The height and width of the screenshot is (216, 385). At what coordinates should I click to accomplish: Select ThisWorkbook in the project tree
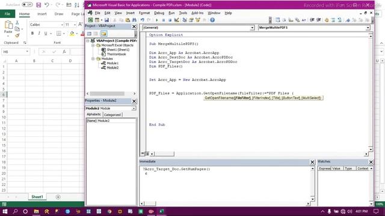point(116,54)
